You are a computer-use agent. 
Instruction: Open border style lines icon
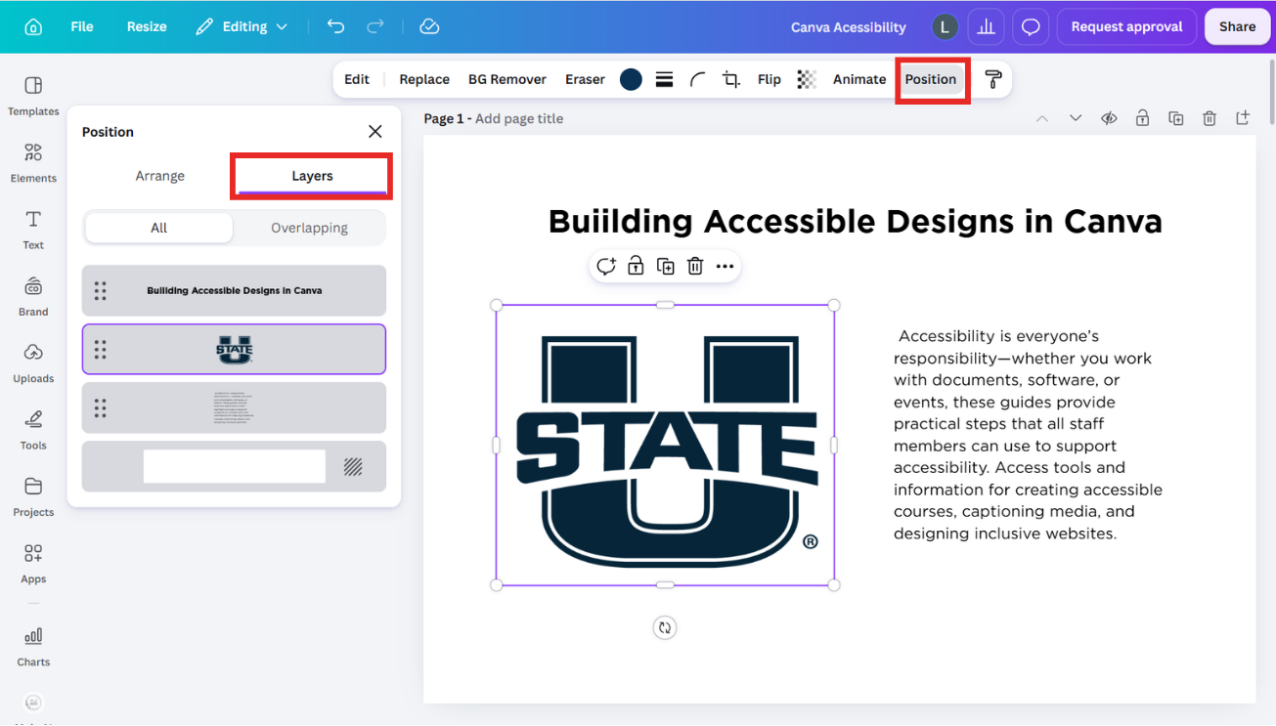coord(664,80)
